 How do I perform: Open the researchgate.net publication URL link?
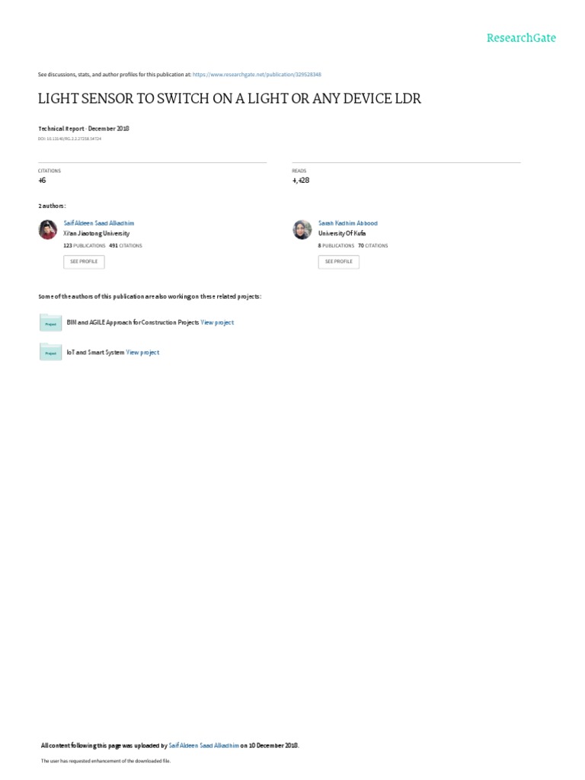click(257, 75)
